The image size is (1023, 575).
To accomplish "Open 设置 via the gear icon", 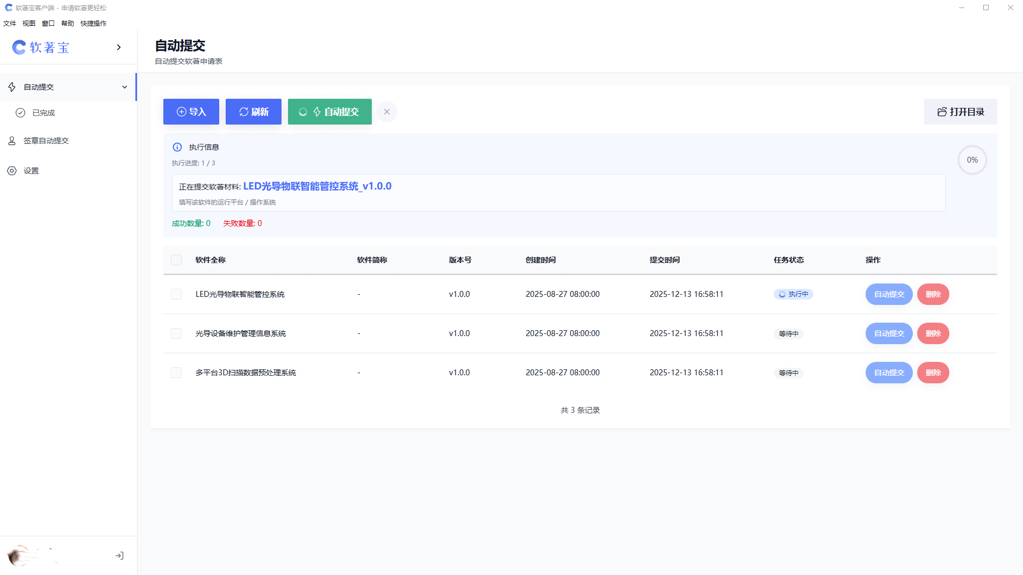I will pyautogui.click(x=12, y=171).
